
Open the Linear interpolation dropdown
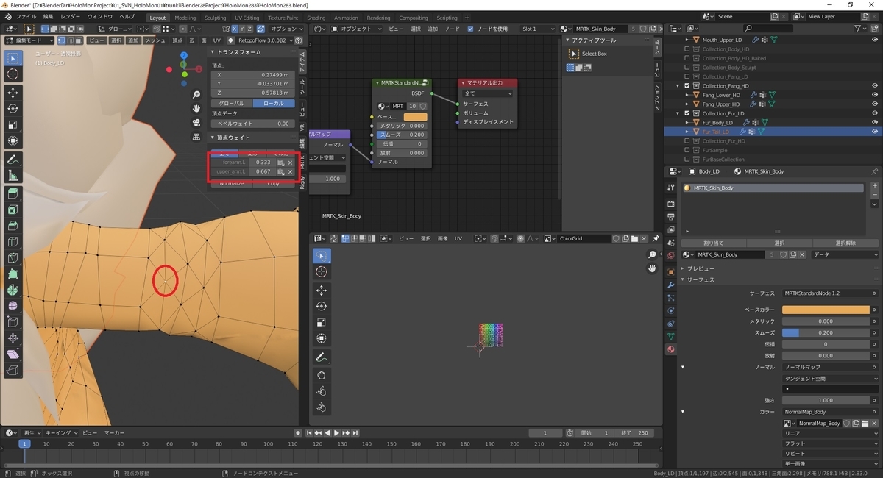point(831,434)
